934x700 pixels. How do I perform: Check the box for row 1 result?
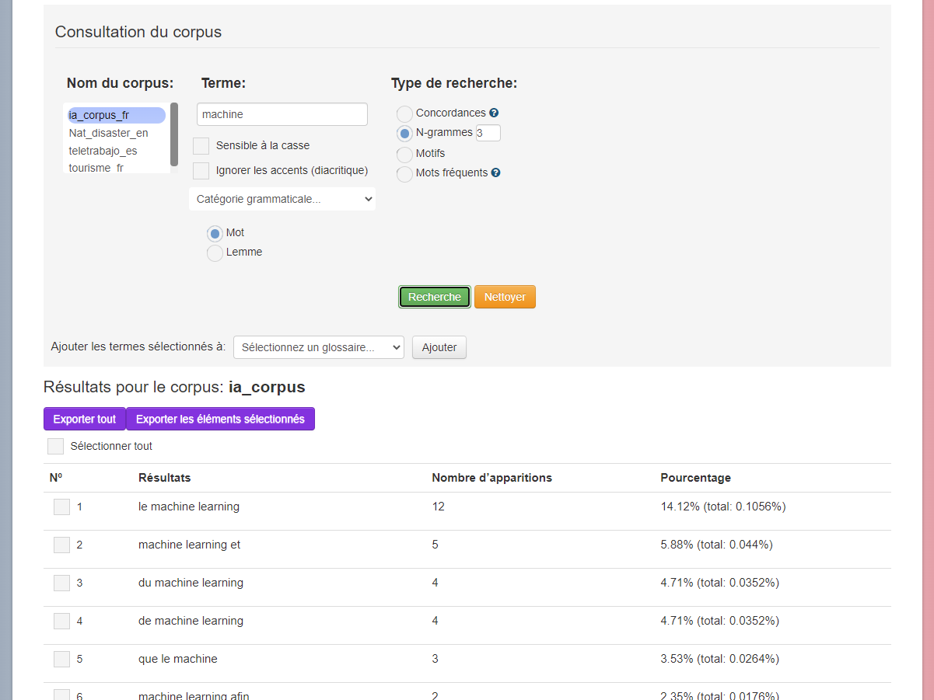[61, 507]
